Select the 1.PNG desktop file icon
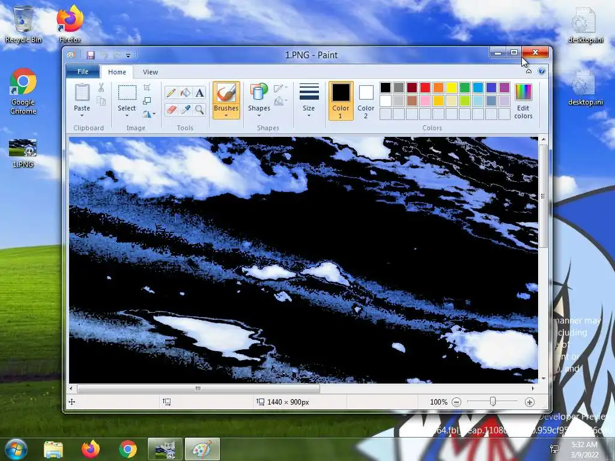This screenshot has width=615, height=461. click(23, 154)
